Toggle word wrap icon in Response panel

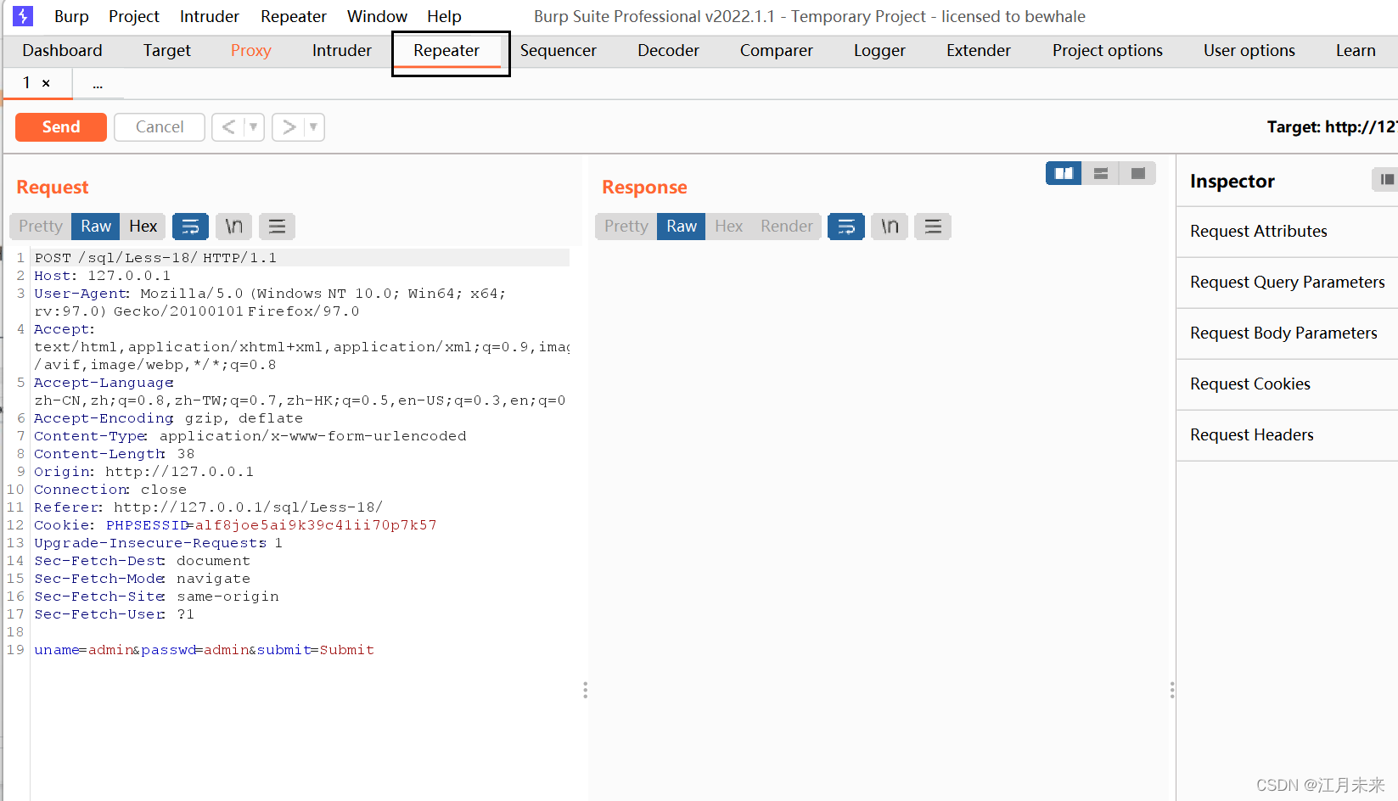click(x=846, y=227)
